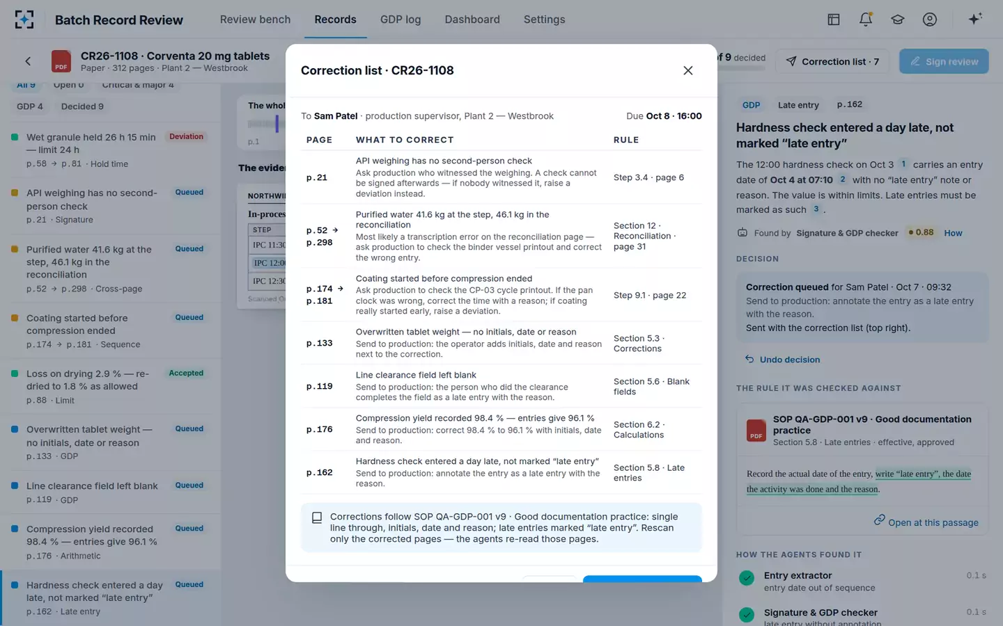1003x626 pixels.
Task: Click the CR26-1108 PDF file icon
Action: point(61,61)
